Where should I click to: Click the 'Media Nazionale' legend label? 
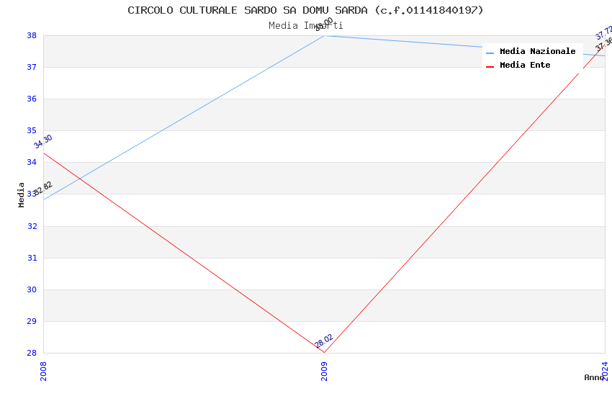[537, 51]
